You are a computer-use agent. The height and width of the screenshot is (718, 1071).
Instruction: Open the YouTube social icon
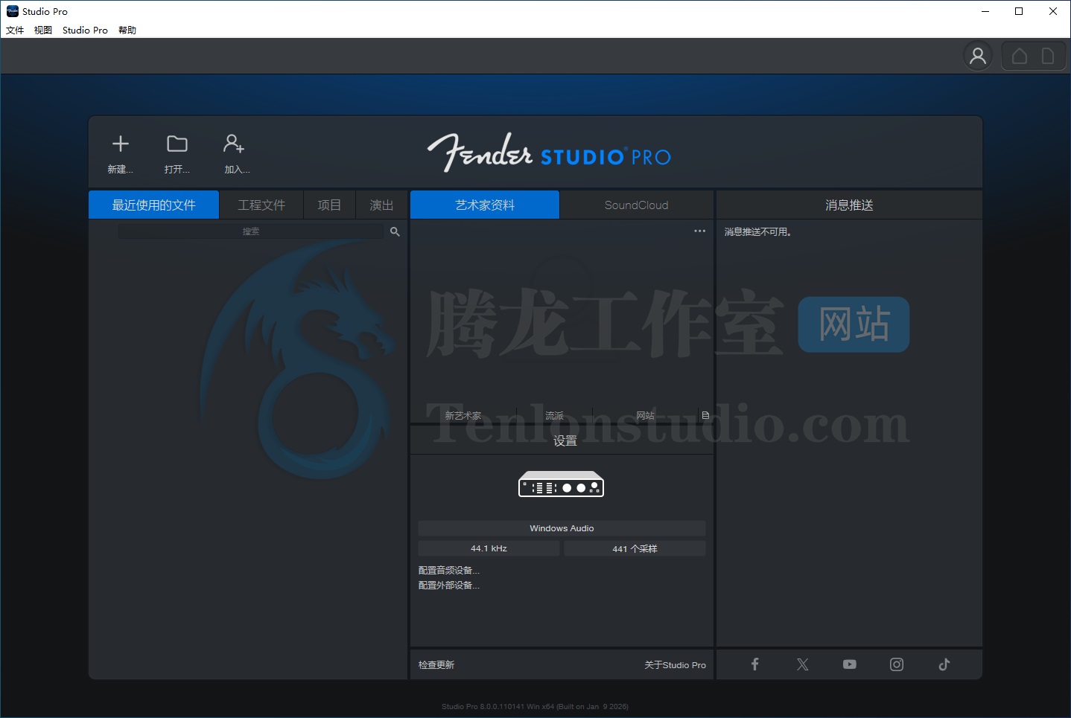pos(849,664)
